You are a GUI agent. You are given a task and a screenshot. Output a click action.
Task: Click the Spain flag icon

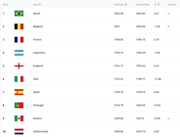19,92
